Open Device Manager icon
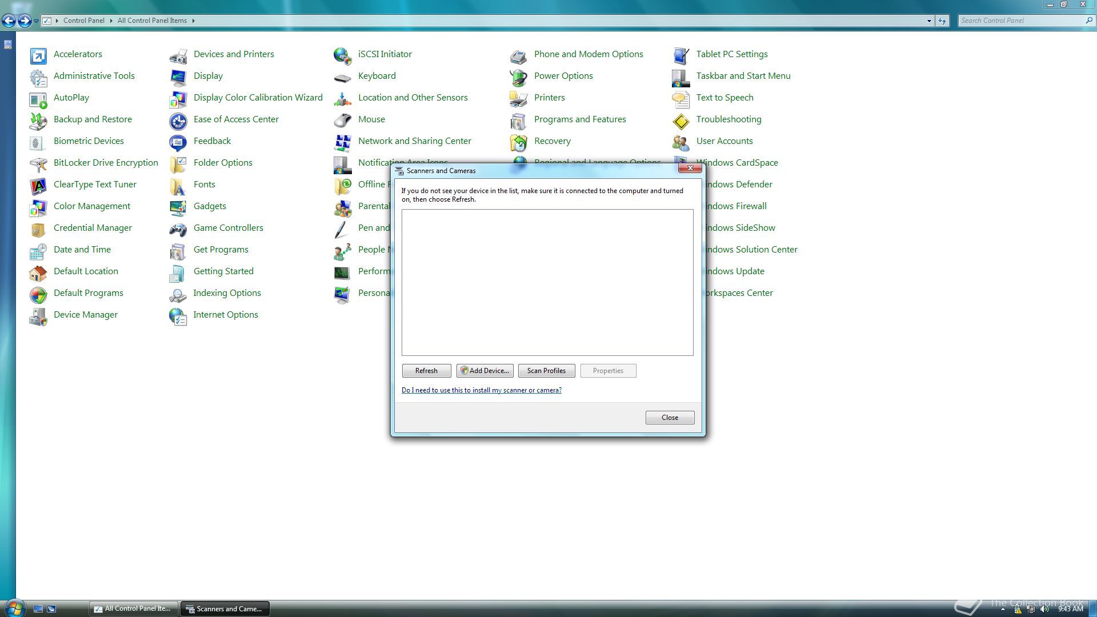 [38, 316]
